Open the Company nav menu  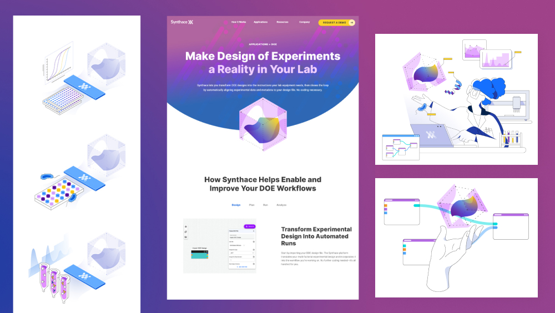coord(304,22)
